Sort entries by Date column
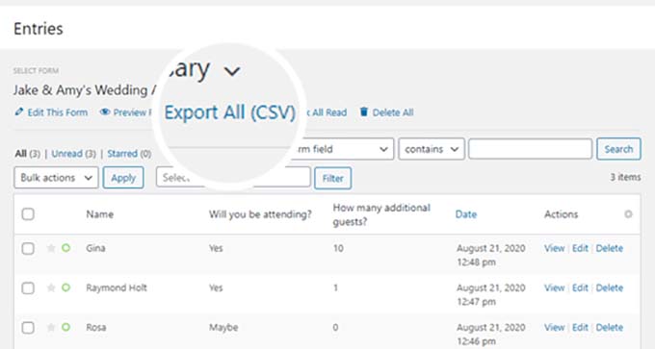This screenshot has width=655, height=349. click(466, 214)
